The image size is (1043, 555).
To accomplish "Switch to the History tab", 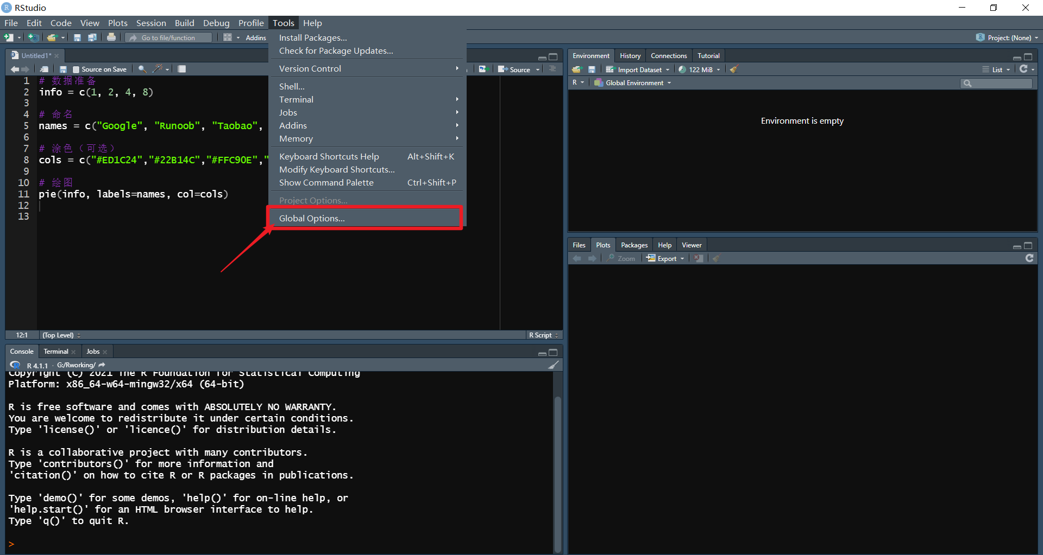I will pyautogui.click(x=630, y=55).
